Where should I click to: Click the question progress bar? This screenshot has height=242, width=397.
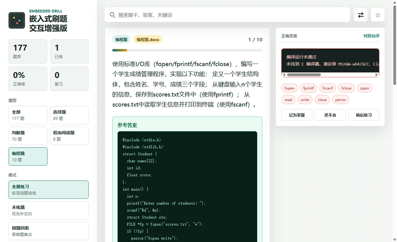(188, 51)
